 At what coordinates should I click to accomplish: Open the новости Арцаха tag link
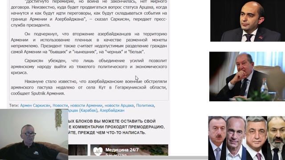pyautogui.click(x=119, y=105)
